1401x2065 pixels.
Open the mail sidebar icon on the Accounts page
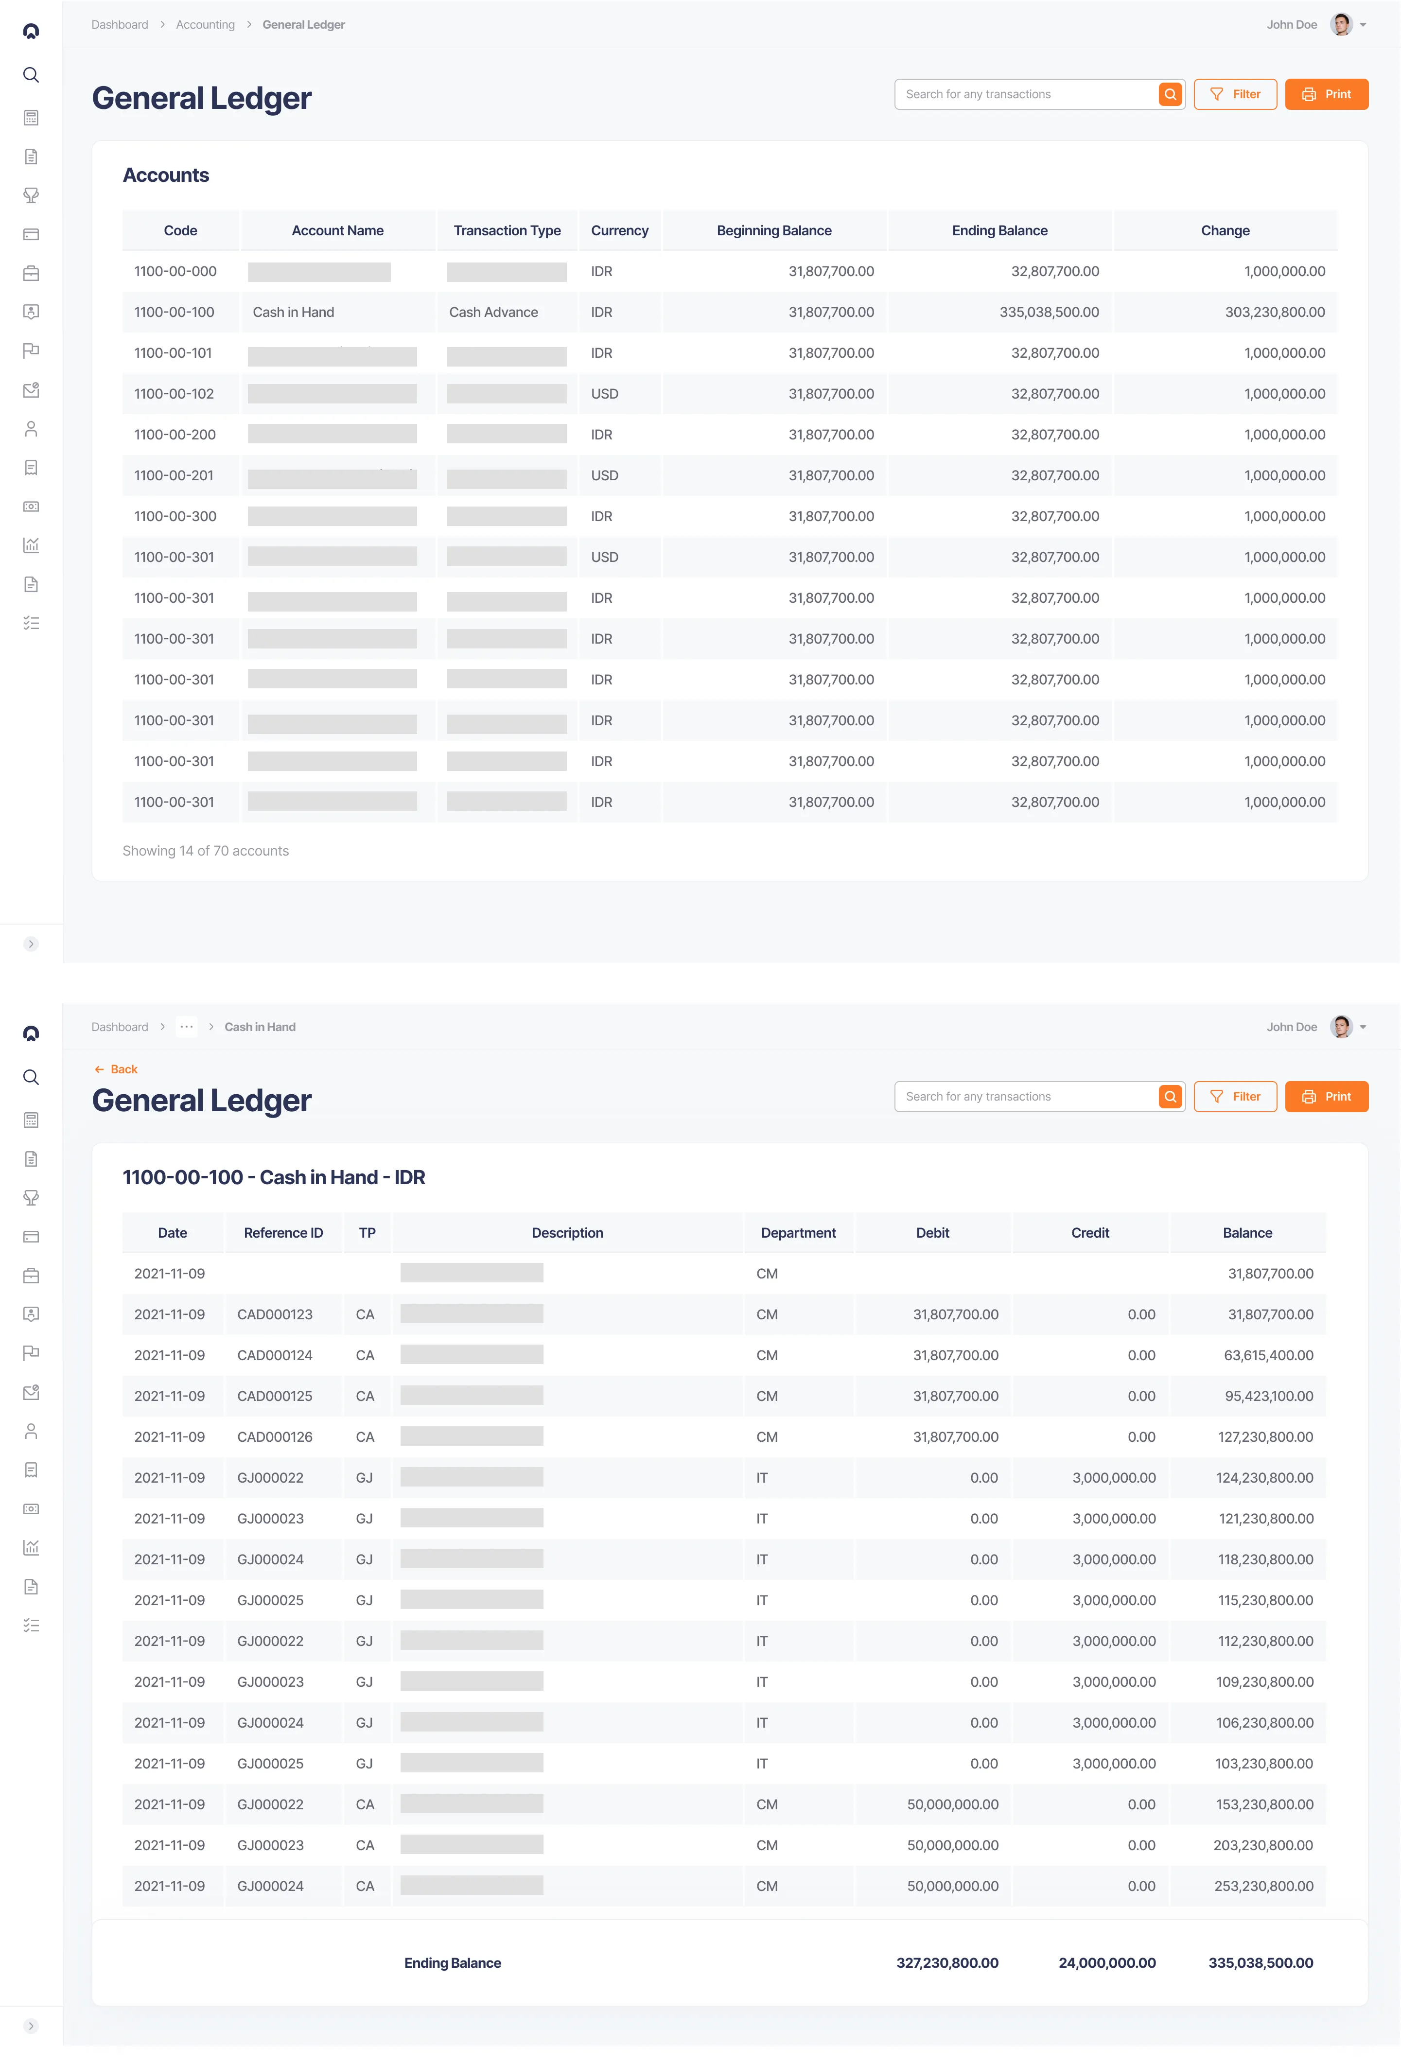pos(31,389)
